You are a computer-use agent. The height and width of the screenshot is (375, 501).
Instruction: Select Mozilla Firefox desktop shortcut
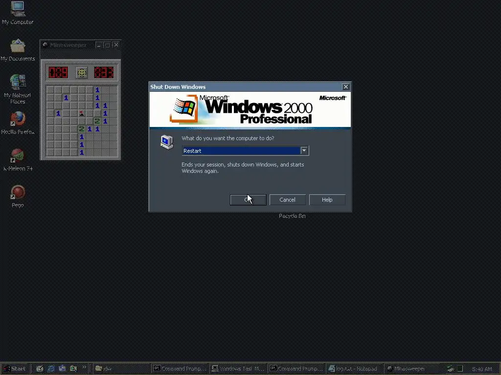[18, 123]
